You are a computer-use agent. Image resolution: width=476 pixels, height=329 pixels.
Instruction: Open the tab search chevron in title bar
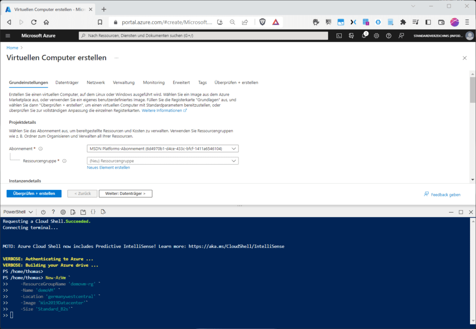tap(413, 6)
